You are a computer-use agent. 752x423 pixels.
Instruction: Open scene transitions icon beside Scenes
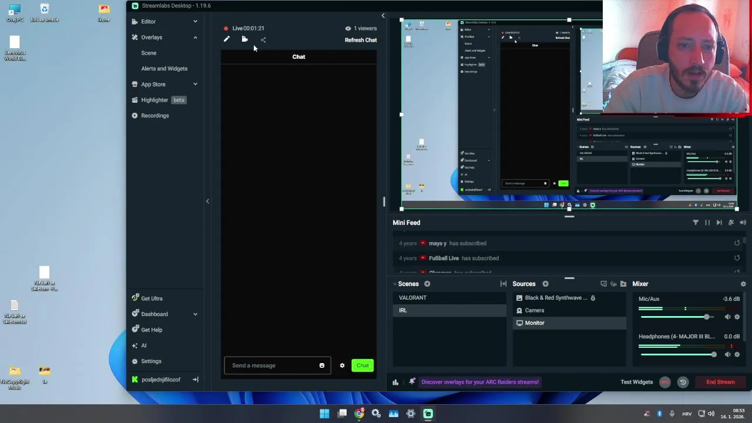tap(503, 284)
